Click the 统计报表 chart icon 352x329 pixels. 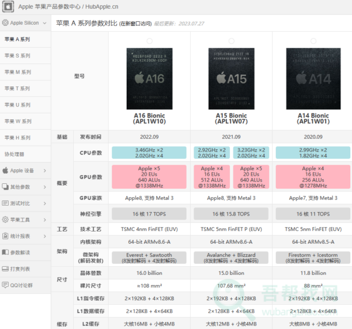(x=5, y=236)
